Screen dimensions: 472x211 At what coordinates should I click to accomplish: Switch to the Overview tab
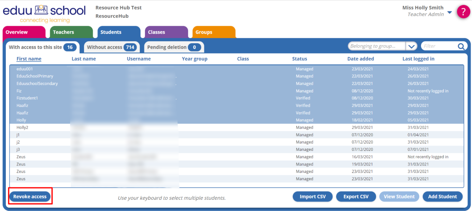(17, 32)
